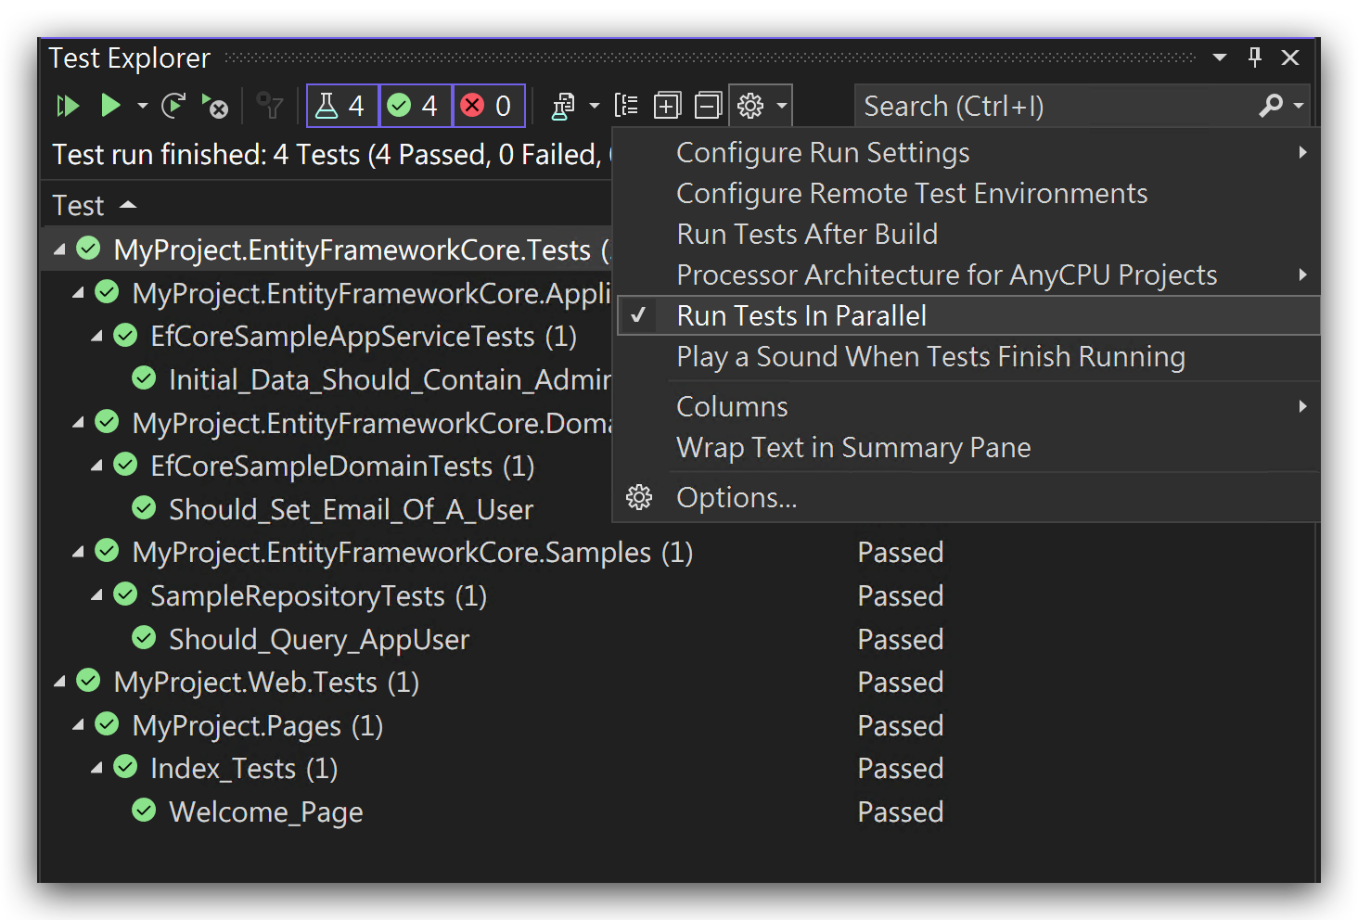The height and width of the screenshot is (920, 1358).
Task: Select Options from the settings menu
Action: coord(736,496)
